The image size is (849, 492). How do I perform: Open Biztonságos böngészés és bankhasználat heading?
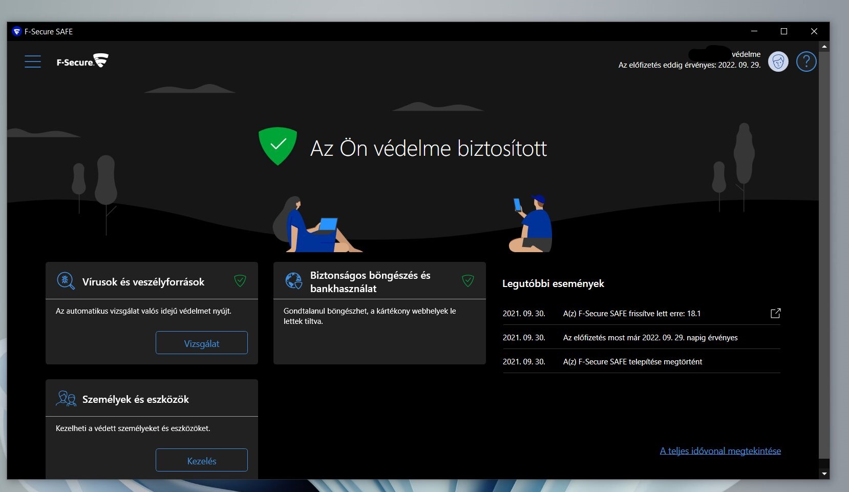coord(370,282)
